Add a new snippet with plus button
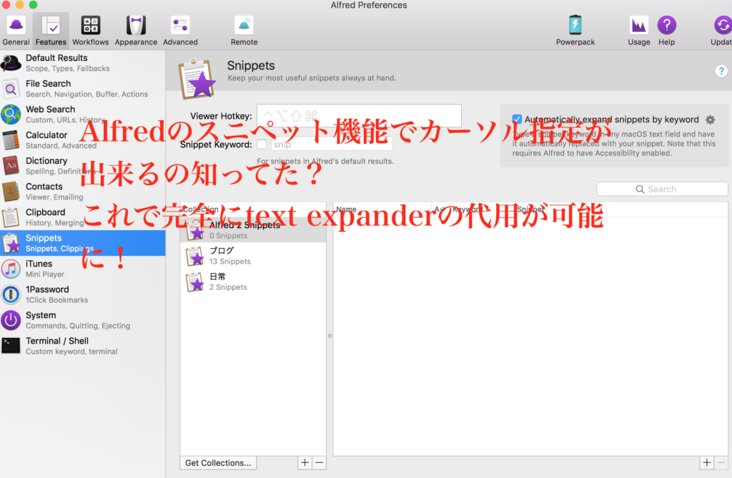 tap(707, 462)
